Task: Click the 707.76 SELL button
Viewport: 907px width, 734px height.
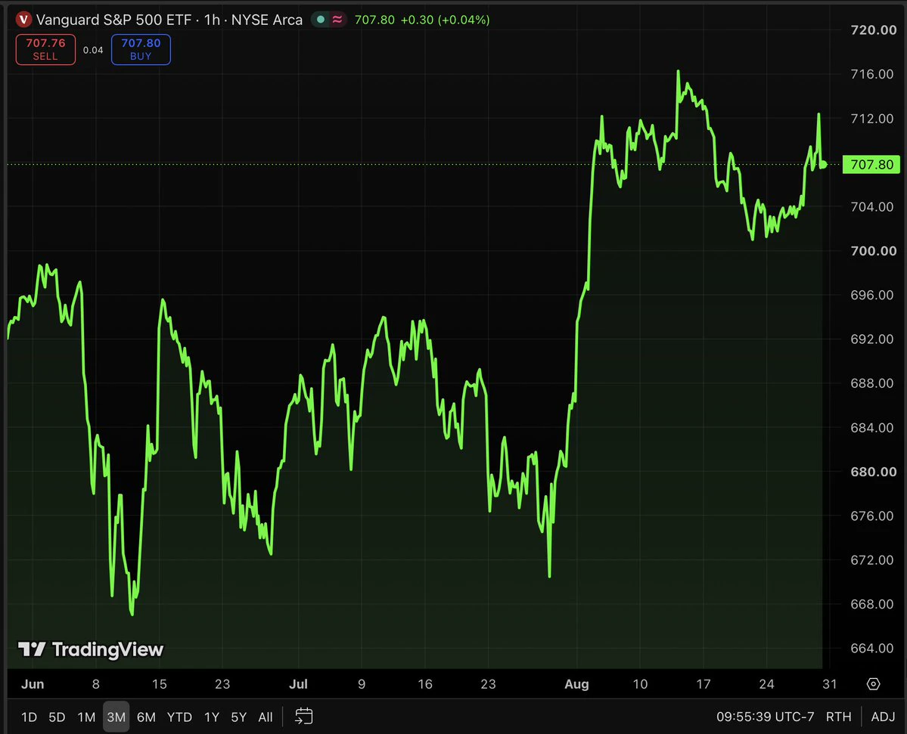Action: point(45,49)
